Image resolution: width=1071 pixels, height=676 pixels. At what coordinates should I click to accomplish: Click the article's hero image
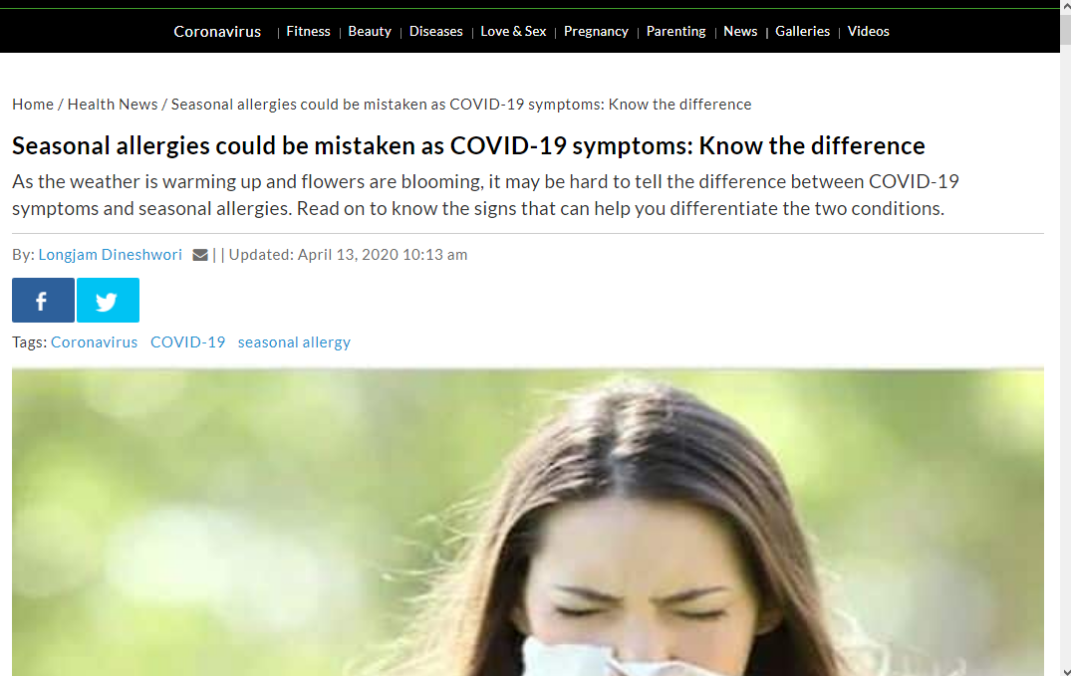point(527,523)
